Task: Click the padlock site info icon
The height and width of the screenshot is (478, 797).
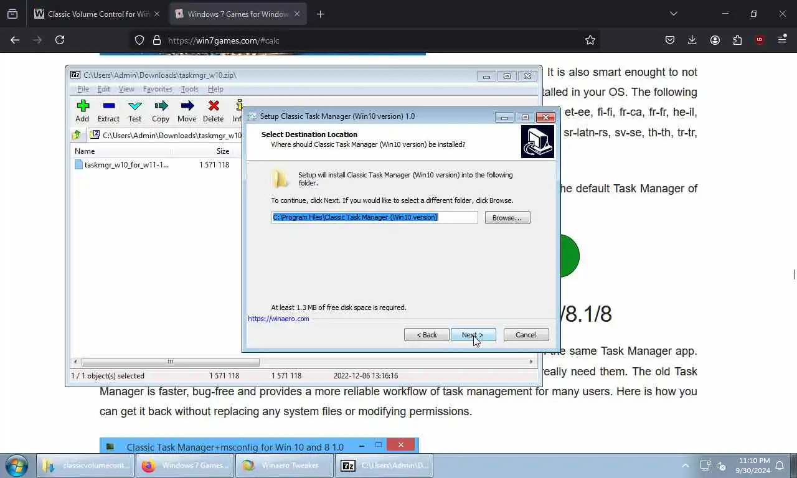Action: [156, 40]
